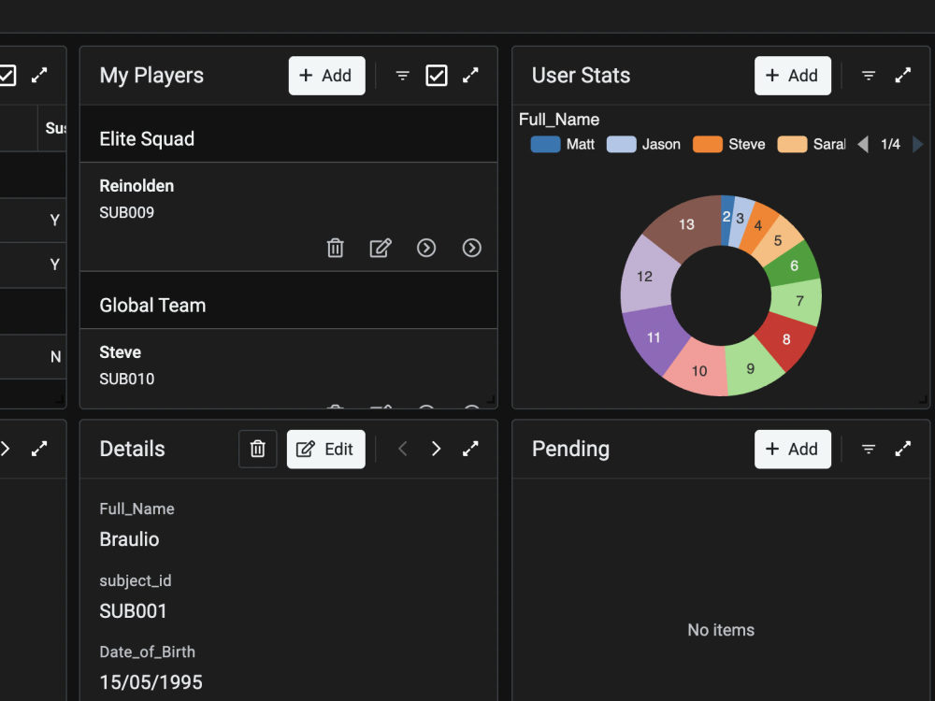Expand the Pending panel to fullscreen

(x=903, y=449)
